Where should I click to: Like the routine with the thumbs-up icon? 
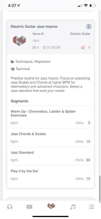pos(83,47)
